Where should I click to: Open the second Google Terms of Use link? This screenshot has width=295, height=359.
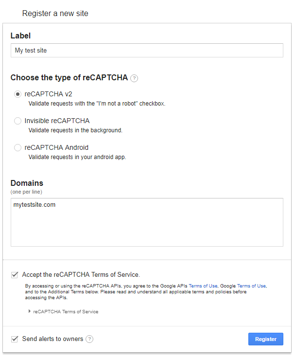[251, 286]
